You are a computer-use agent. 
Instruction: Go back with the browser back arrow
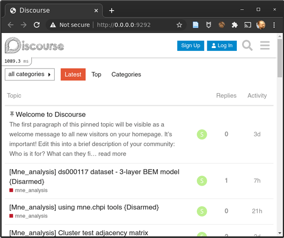(x=10, y=25)
